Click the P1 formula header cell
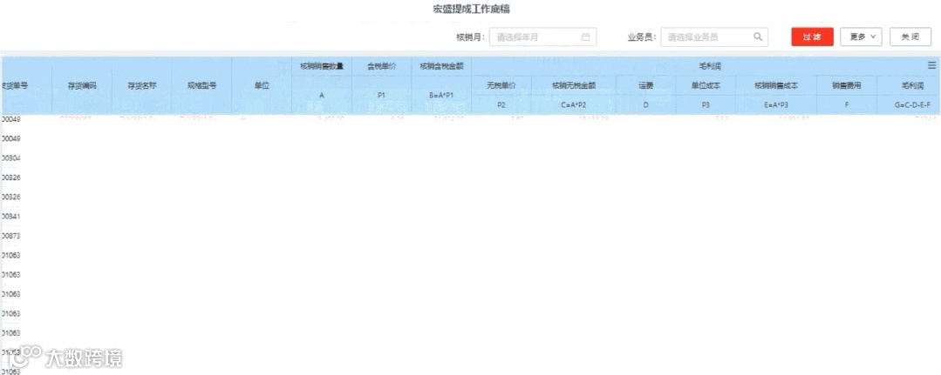This screenshot has height=375, width=941. click(382, 95)
